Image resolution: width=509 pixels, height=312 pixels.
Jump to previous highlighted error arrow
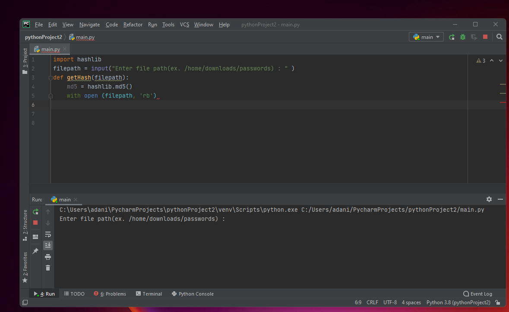pos(492,60)
